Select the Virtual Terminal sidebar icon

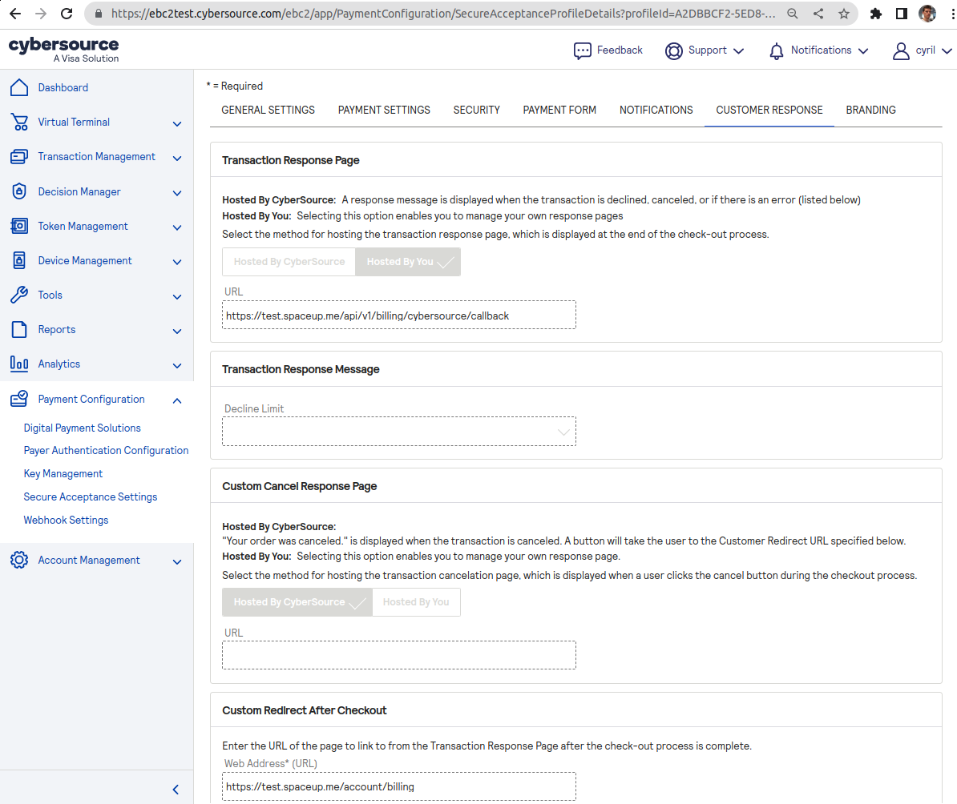click(19, 122)
